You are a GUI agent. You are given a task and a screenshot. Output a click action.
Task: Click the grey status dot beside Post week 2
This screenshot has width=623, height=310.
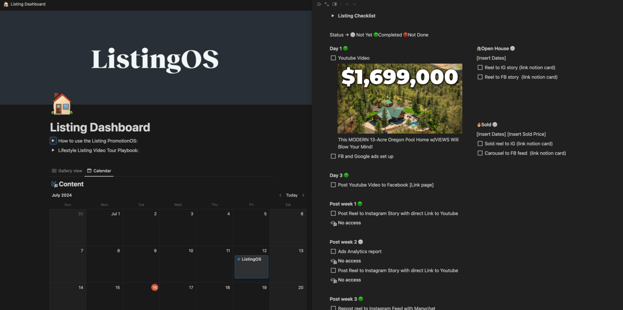point(360,242)
